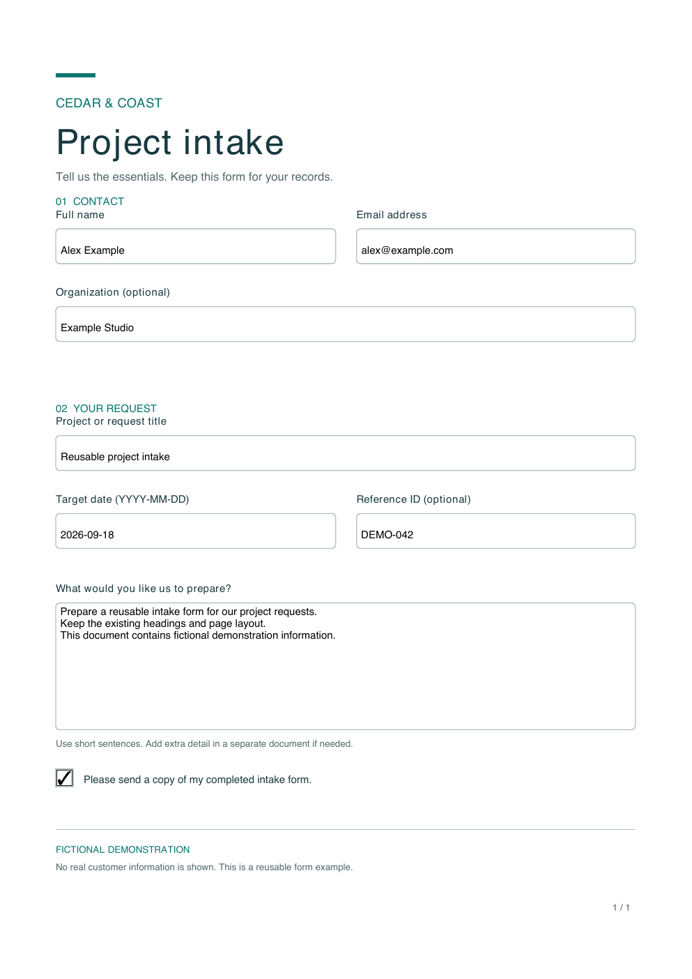Select the Email address input field

[495, 246]
